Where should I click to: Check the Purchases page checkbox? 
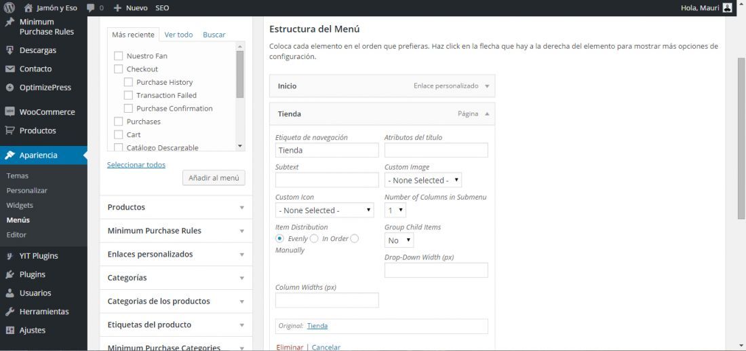[119, 122]
